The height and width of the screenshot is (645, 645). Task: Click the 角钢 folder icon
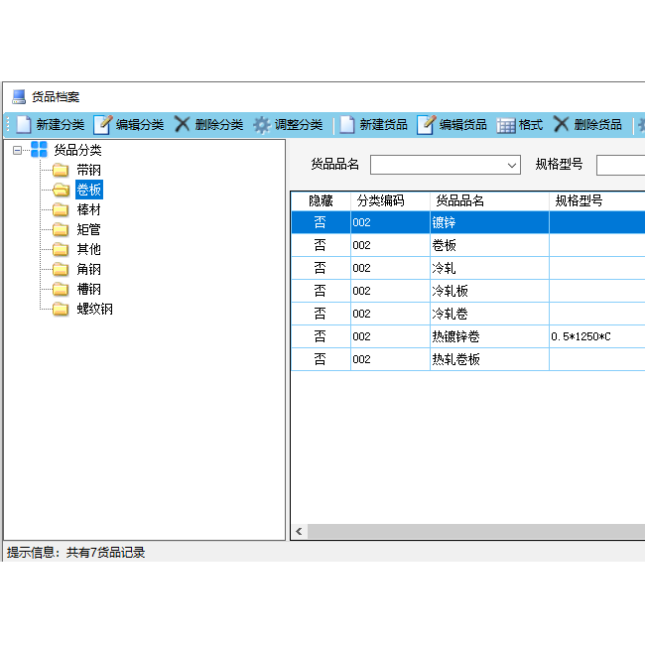(61, 269)
